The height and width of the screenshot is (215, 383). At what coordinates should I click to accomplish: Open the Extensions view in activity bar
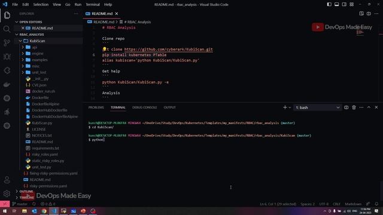[7, 70]
